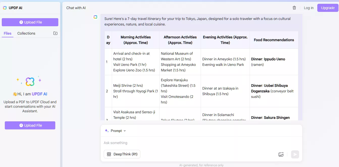Image resolution: width=339 pixels, height=167 pixels.
Task: Click the lower Upload File button
Action: pyautogui.click(x=30, y=125)
